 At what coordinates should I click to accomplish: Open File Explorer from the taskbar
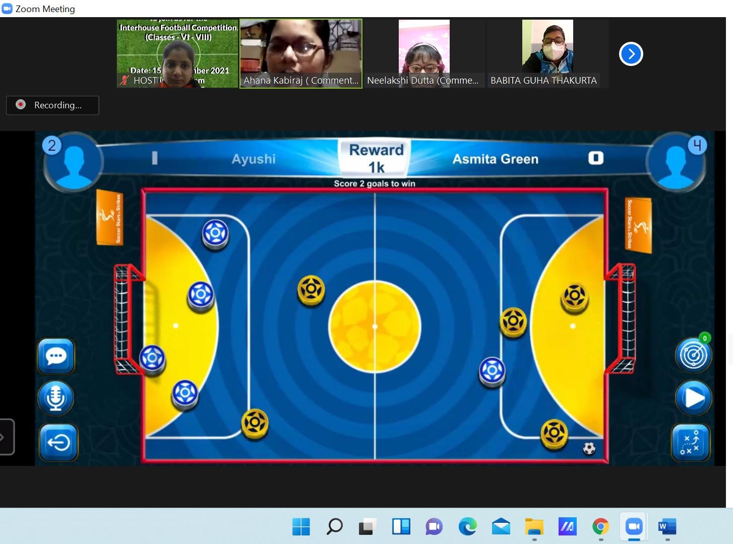pos(534,527)
